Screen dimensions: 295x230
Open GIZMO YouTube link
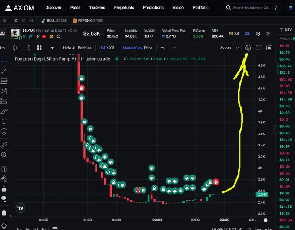click(x=44, y=36)
